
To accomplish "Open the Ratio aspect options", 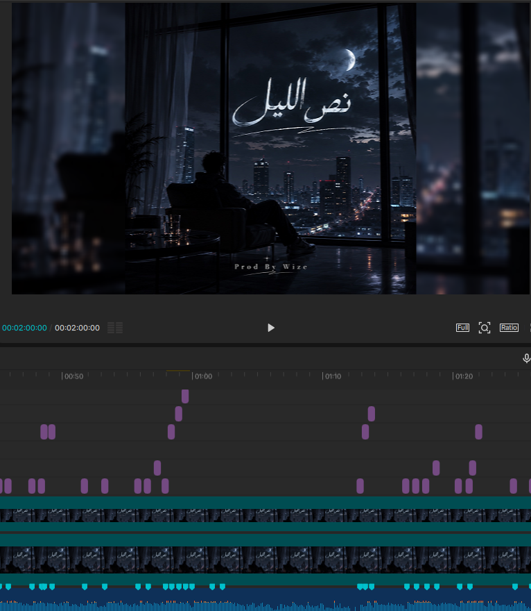I will click(509, 328).
